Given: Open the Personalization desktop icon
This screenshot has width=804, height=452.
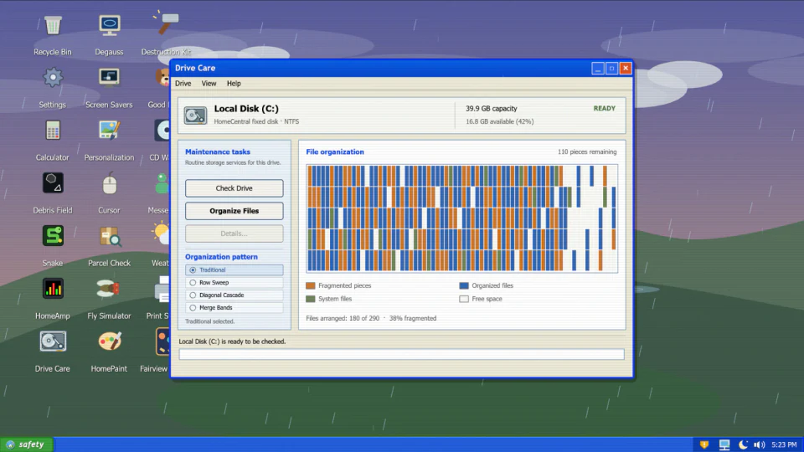Looking at the screenshot, I should tap(109, 131).
